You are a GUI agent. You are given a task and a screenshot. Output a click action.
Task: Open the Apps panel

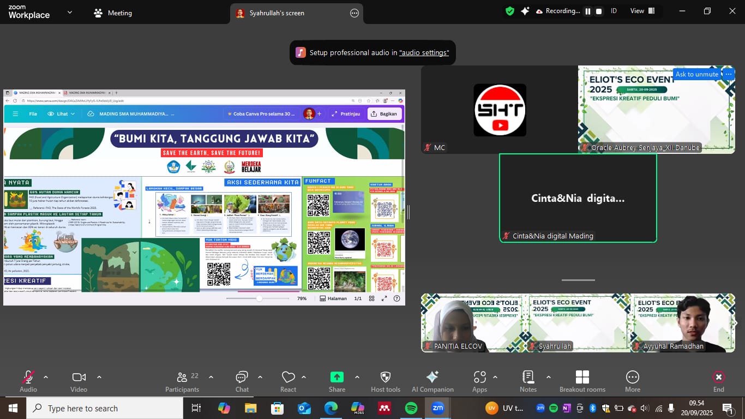(x=479, y=381)
